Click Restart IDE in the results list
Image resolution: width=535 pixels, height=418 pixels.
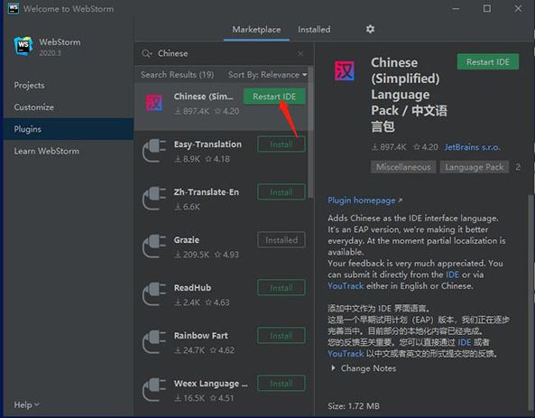point(274,97)
